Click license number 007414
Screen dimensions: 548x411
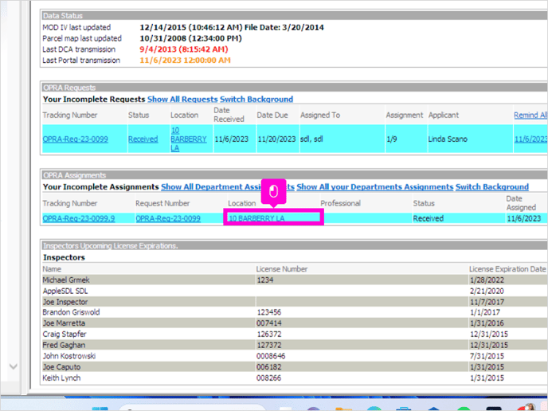click(x=269, y=323)
